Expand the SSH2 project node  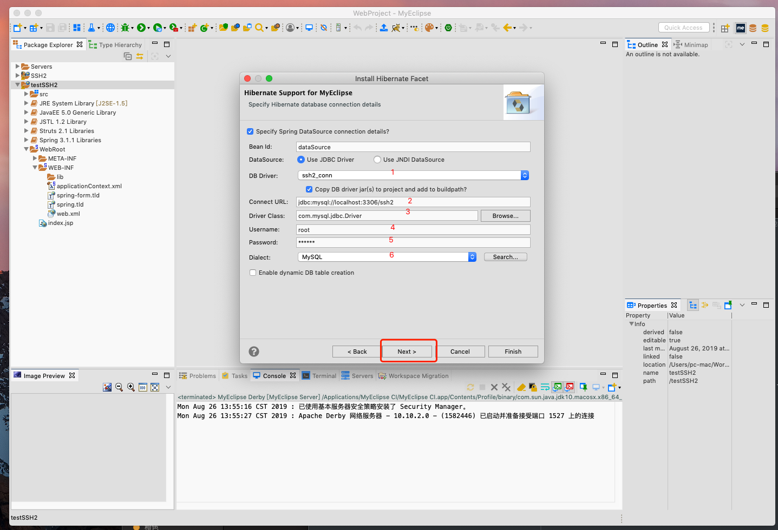coord(17,76)
